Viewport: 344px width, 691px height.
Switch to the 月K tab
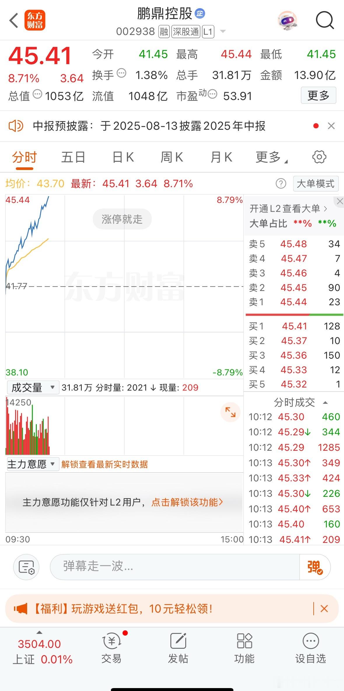221,157
